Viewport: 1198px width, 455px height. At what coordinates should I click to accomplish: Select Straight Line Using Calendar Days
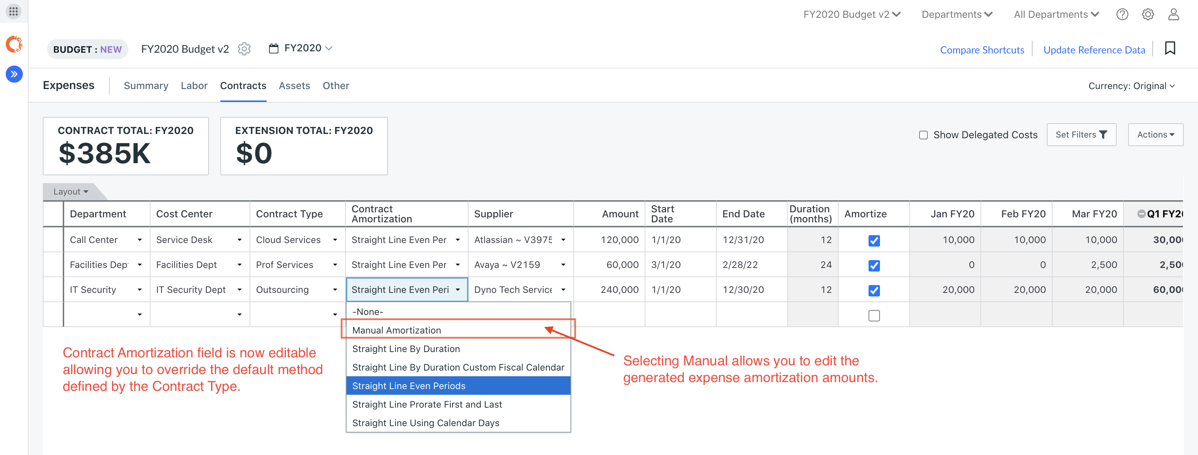(x=458, y=423)
